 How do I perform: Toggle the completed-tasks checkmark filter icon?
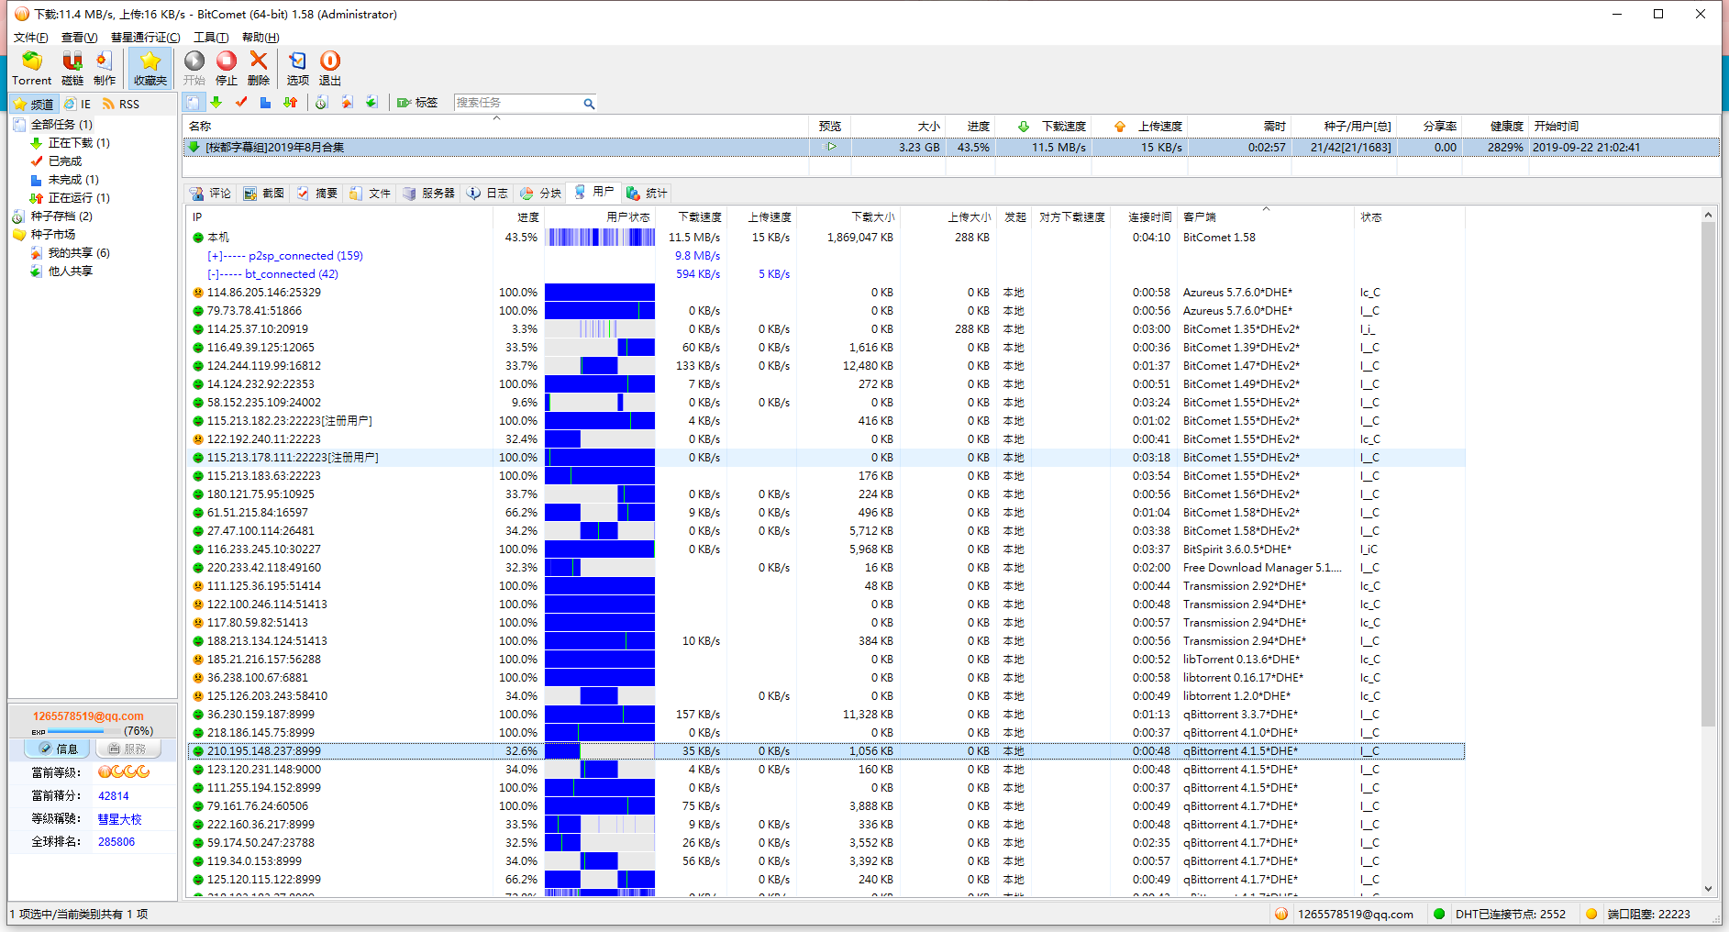(x=241, y=103)
